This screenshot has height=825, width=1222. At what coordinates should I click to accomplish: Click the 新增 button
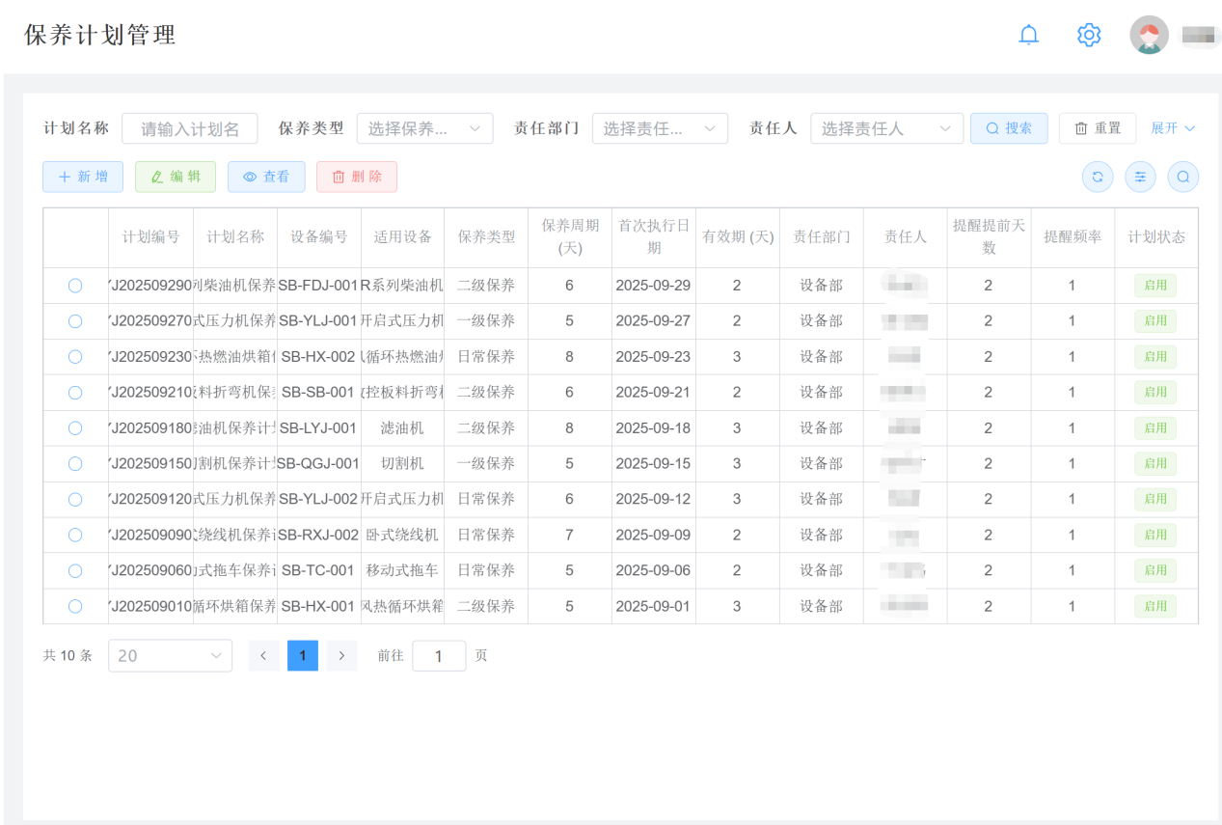click(83, 177)
